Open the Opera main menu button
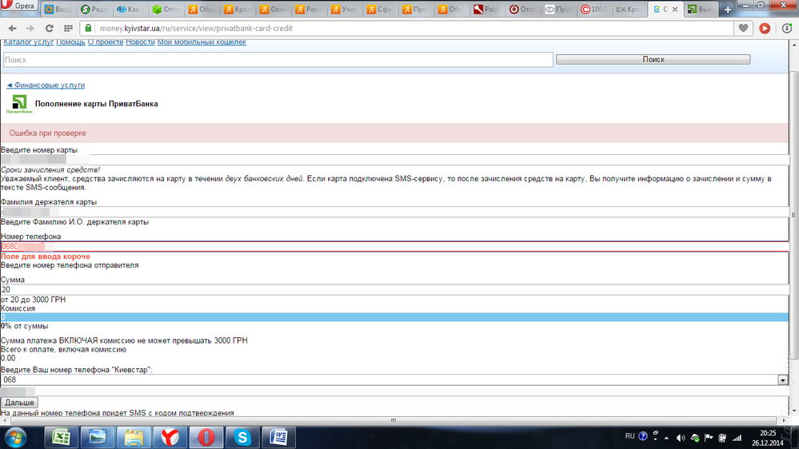The height and width of the screenshot is (449, 799). (19, 6)
